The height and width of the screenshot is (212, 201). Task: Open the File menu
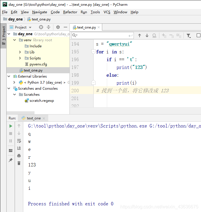pyautogui.click(x=5, y=12)
